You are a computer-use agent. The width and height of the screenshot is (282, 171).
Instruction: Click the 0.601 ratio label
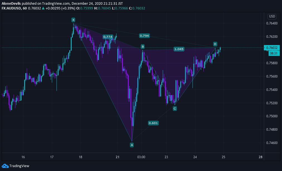[x=153, y=123]
